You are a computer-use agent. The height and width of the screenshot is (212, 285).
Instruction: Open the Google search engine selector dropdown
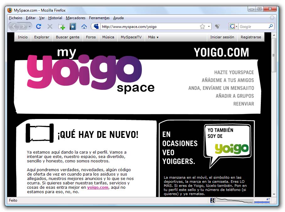[234, 27]
